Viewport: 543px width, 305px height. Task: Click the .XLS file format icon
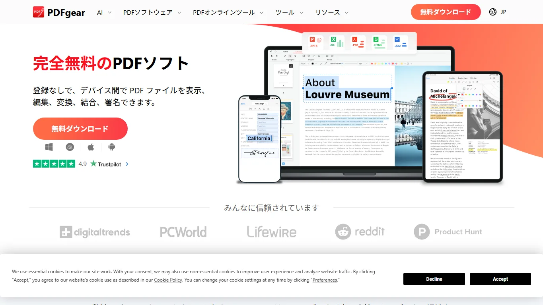coord(337,42)
